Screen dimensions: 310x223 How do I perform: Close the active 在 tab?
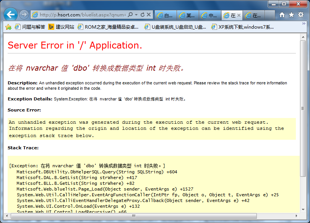(239, 15)
